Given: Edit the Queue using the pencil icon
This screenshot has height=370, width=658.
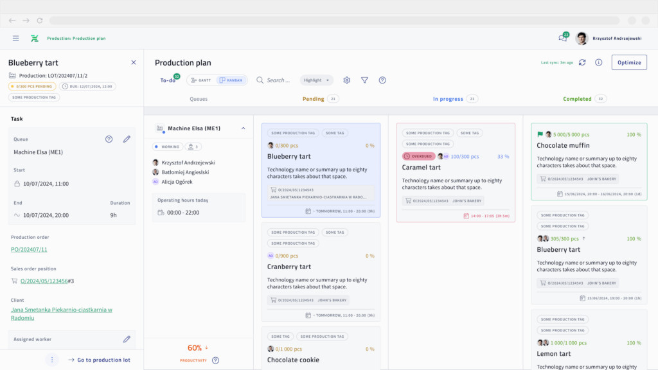Looking at the screenshot, I should (127, 138).
